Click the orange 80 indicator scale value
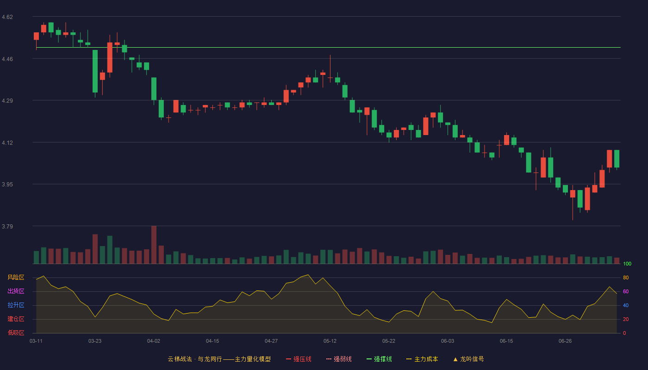648x370 pixels. [x=626, y=277]
